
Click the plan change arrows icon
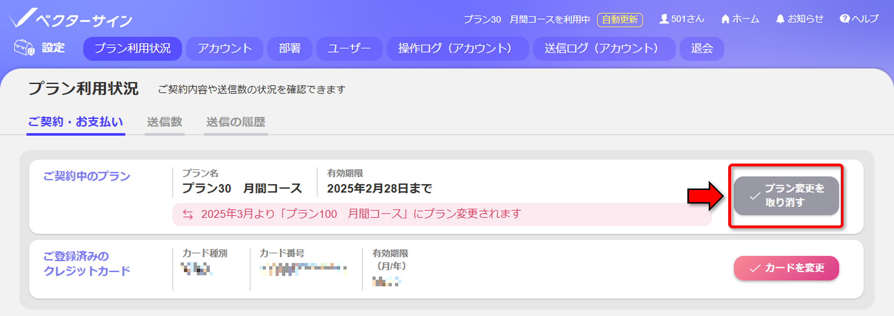click(188, 214)
